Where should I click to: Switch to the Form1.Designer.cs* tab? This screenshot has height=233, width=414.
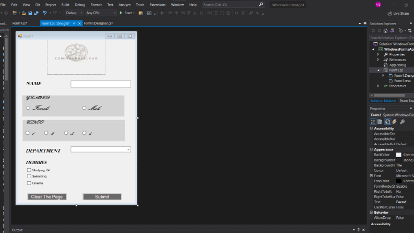tap(98, 23)
